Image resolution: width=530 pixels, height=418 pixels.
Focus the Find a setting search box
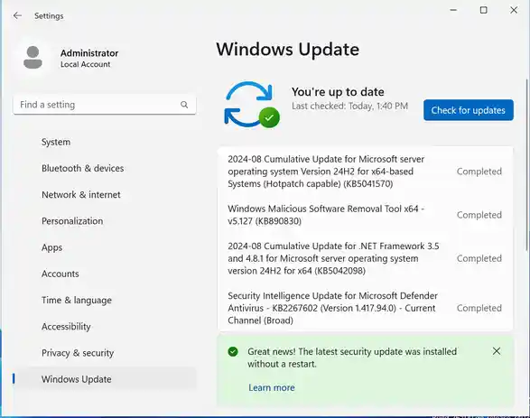point(105,105)
